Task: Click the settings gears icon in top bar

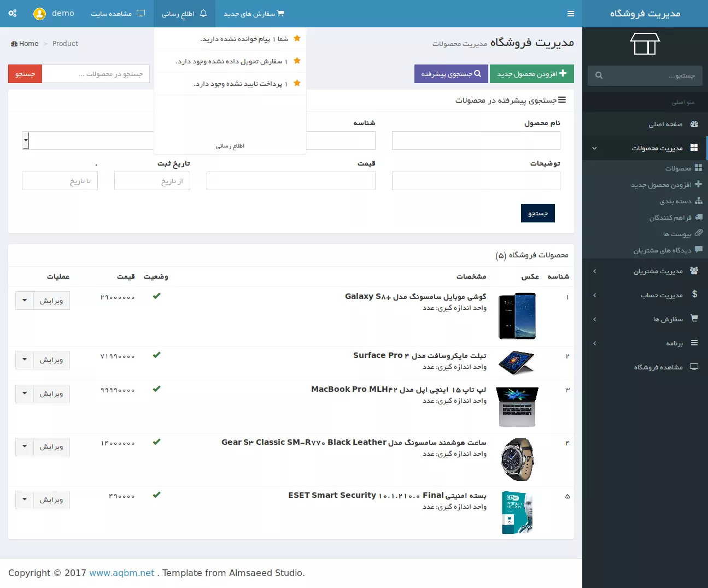Action: 13,13
